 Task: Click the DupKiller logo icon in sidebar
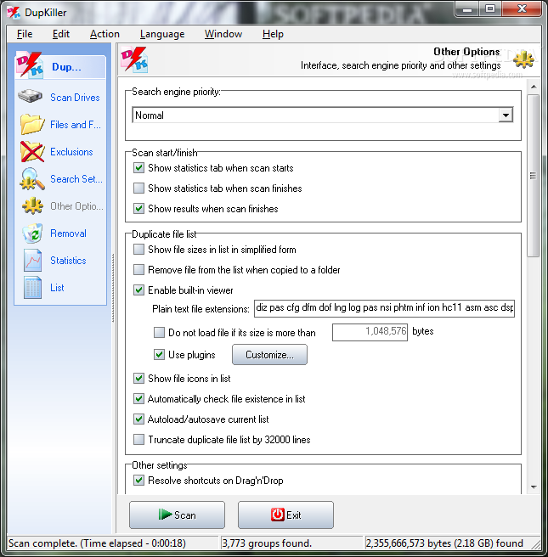(30, 65)
